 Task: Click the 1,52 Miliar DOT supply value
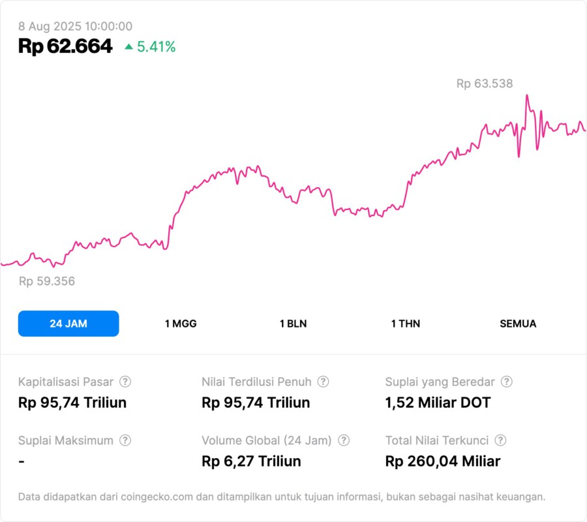click(x=438, y=403)
